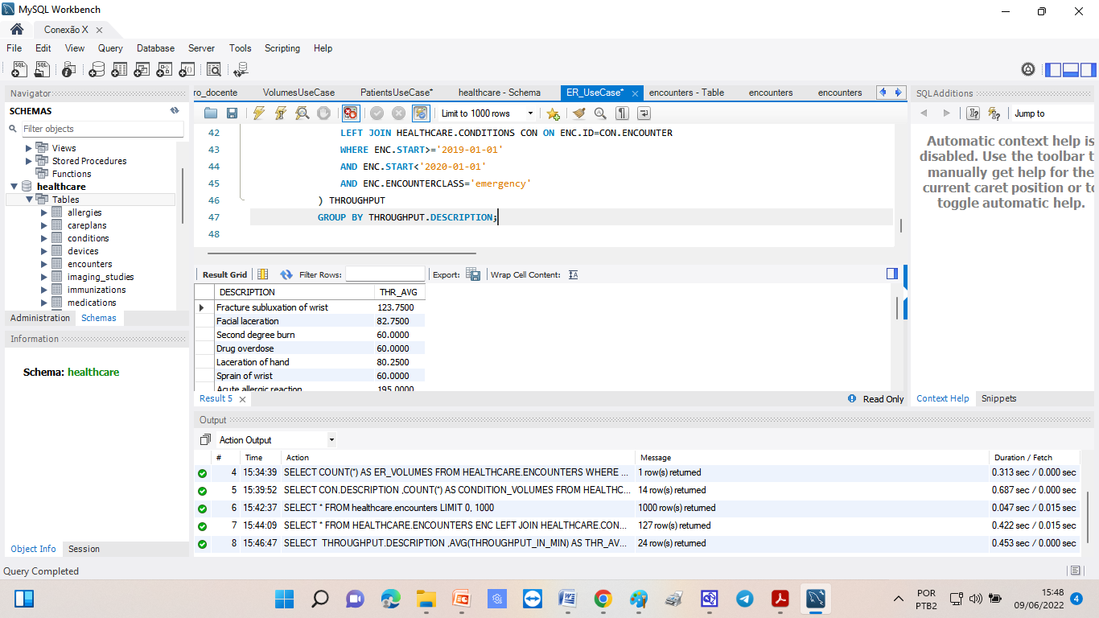Expand the encounters table node

[x=44, y=264]
